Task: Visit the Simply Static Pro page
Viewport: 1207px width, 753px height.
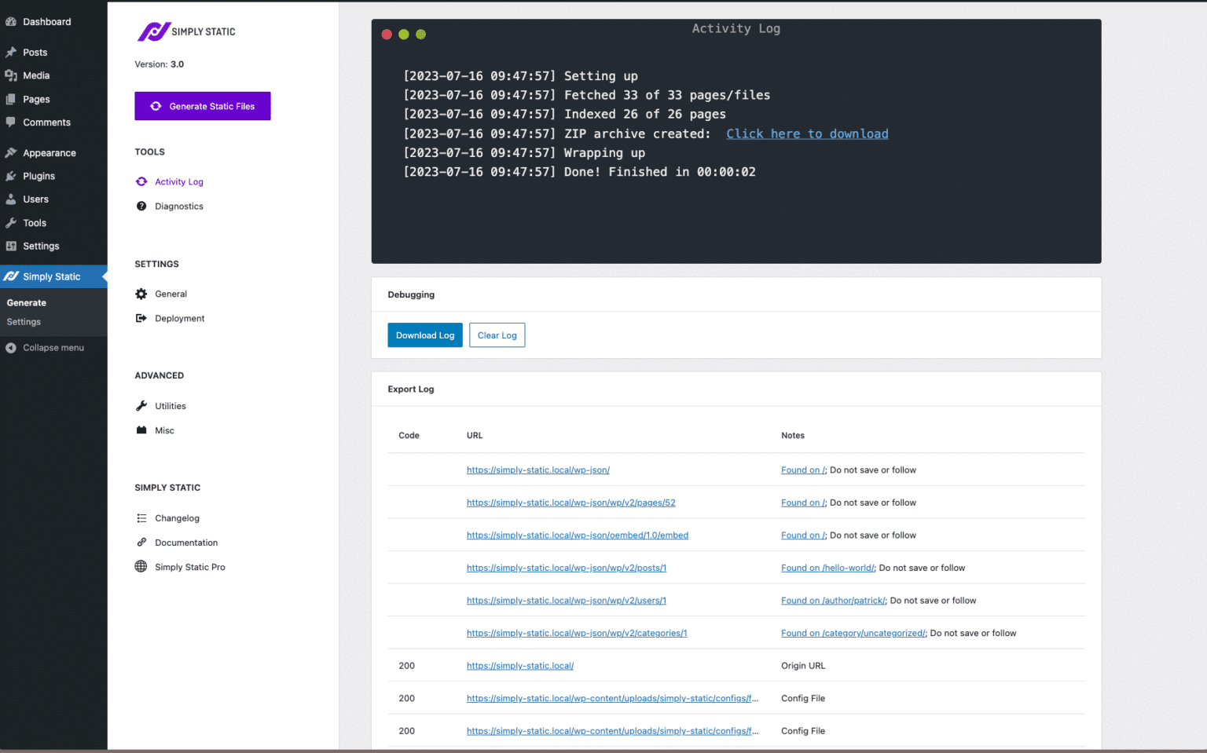Action: (x=189, y=567)
